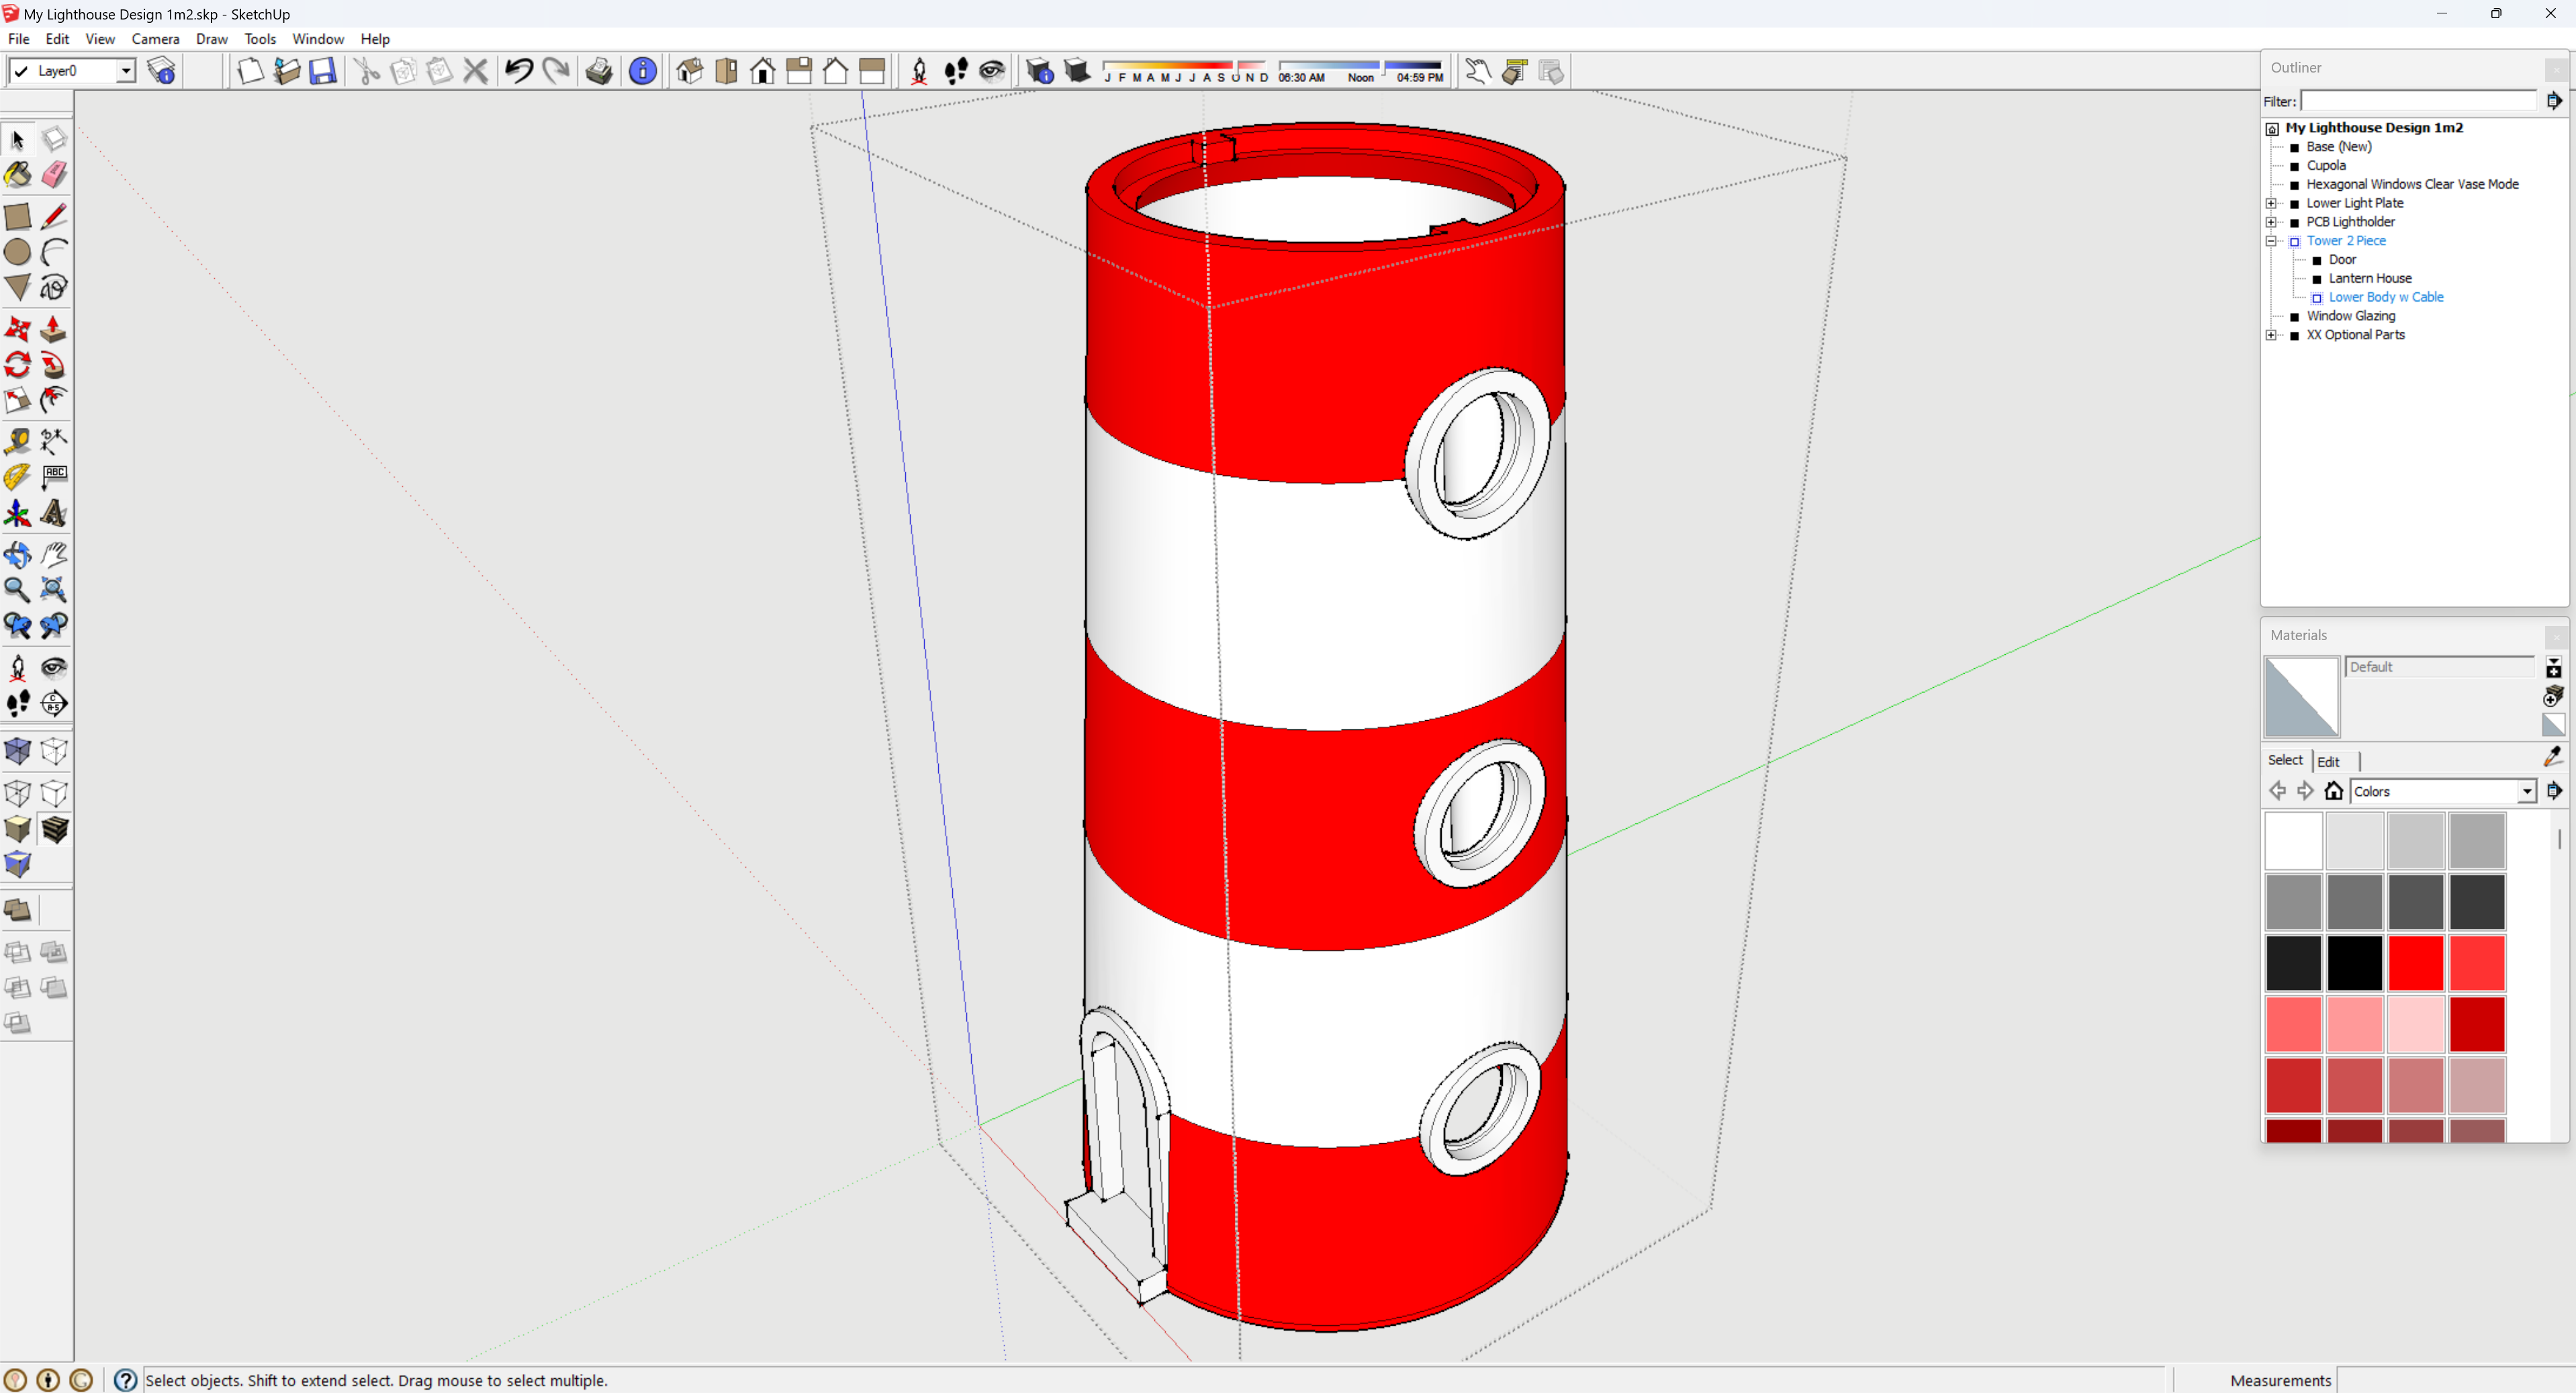
Task: Select Lantern House in Outliner
Action: pos(2370,278)
